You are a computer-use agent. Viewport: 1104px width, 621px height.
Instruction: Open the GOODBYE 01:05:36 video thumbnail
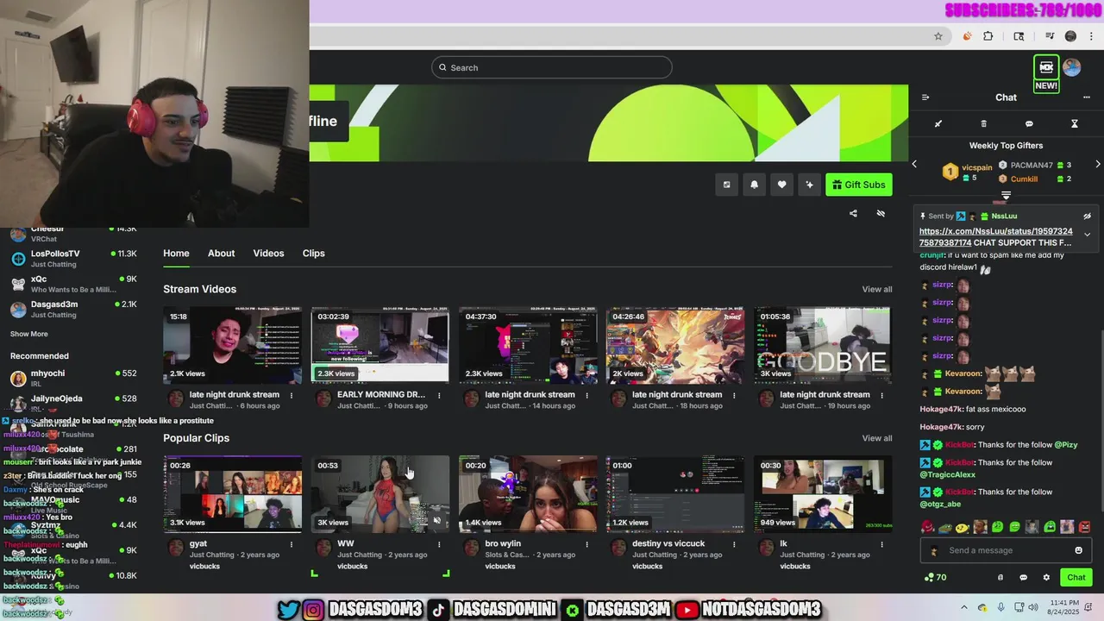(x=823, y=344)
